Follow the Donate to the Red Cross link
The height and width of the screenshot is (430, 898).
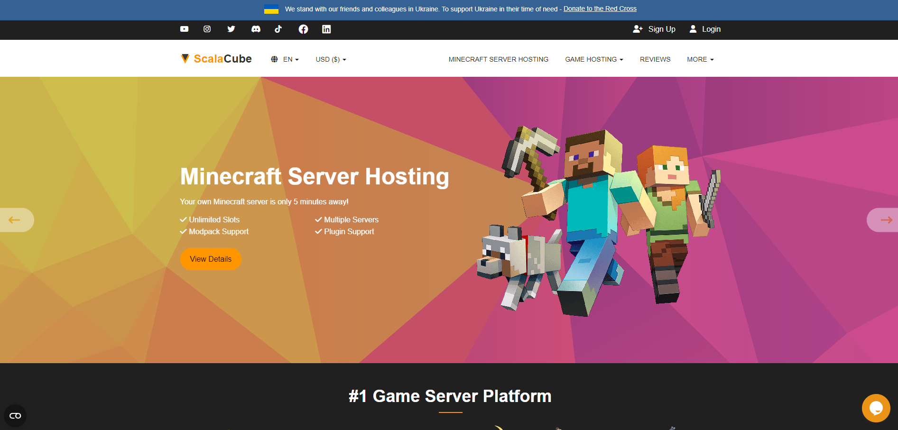click(x=600, y=9)
